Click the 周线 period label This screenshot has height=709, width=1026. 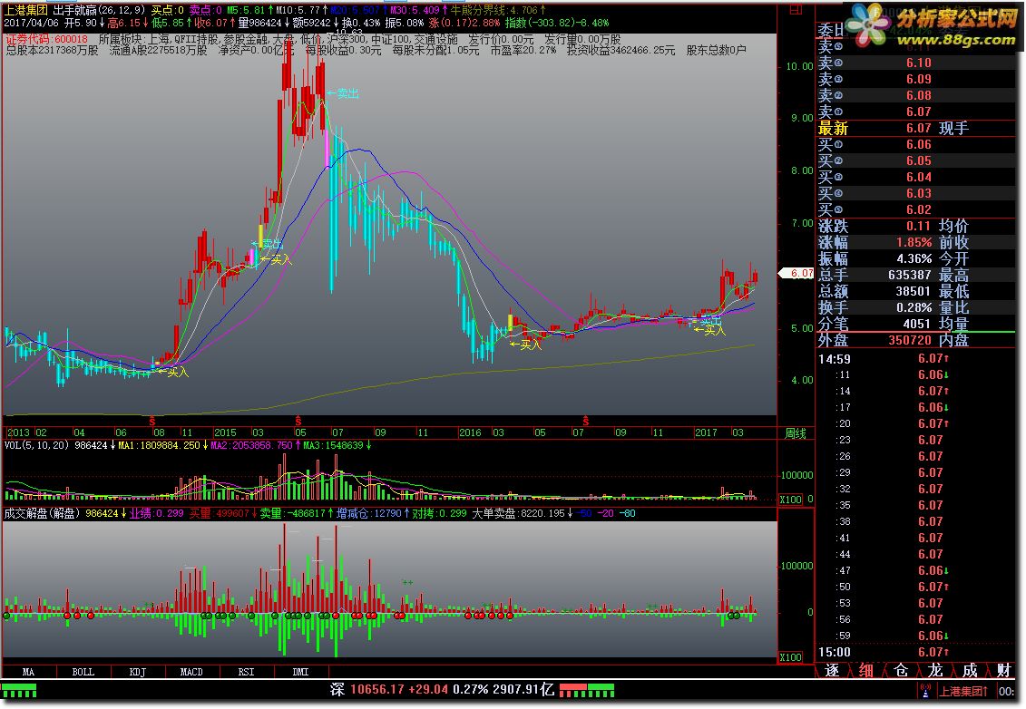[796, 433]
